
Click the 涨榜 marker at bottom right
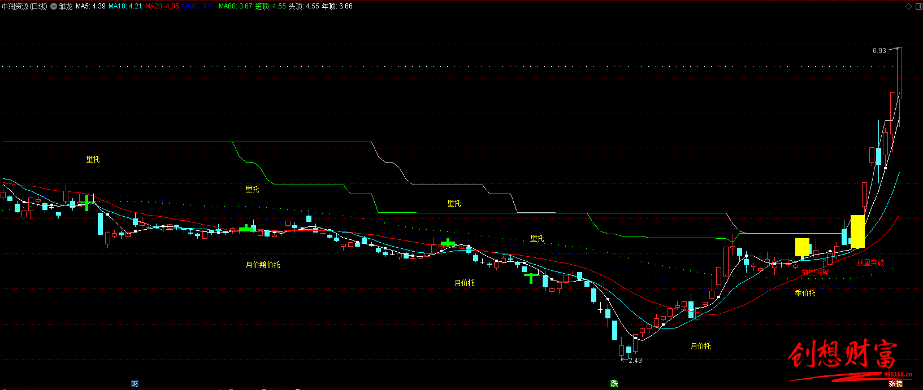coord(896,384)
